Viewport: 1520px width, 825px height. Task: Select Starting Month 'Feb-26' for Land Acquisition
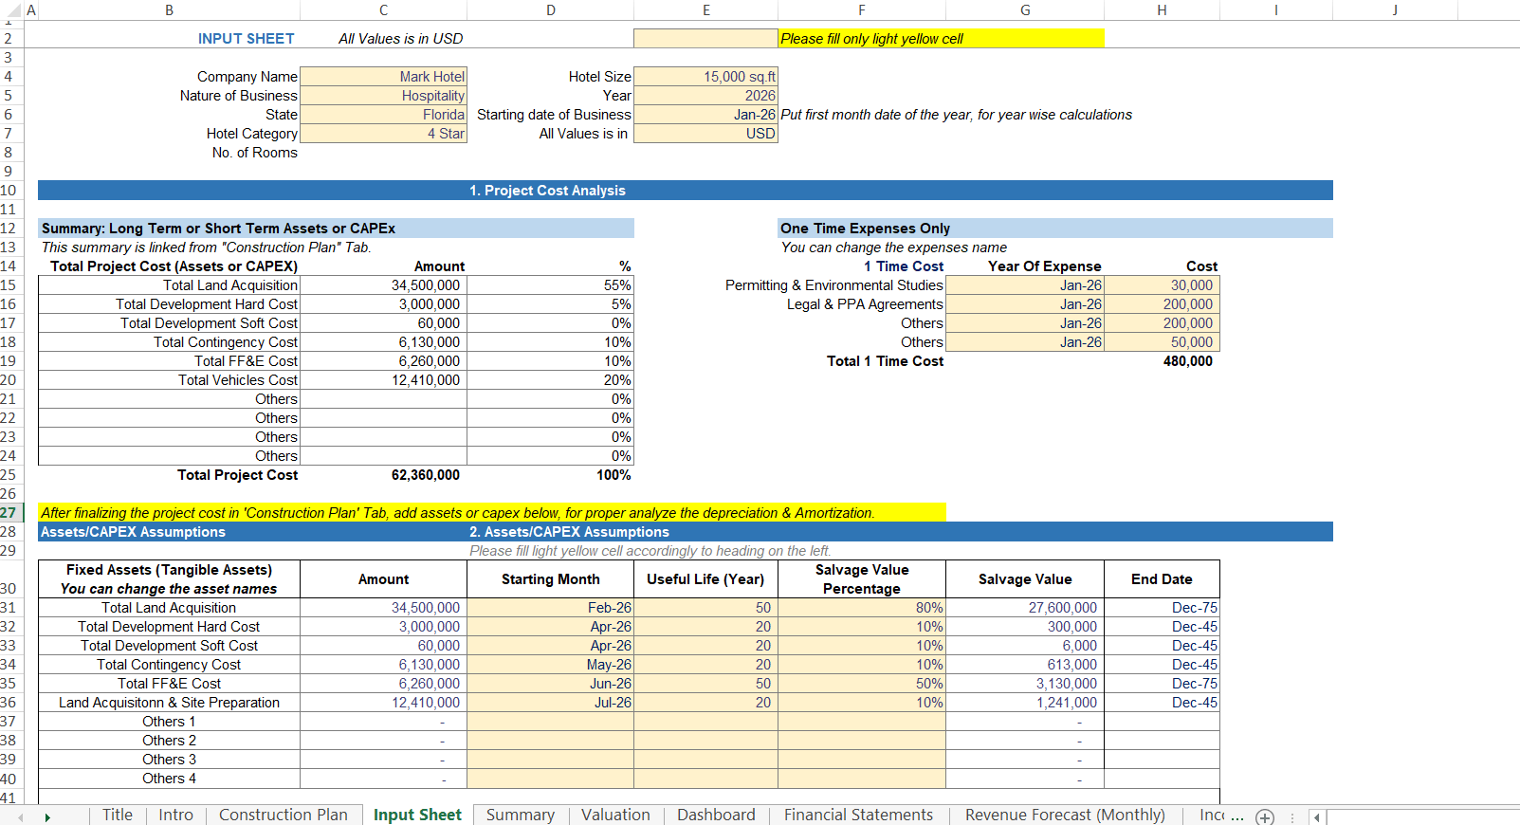point(550,608)
